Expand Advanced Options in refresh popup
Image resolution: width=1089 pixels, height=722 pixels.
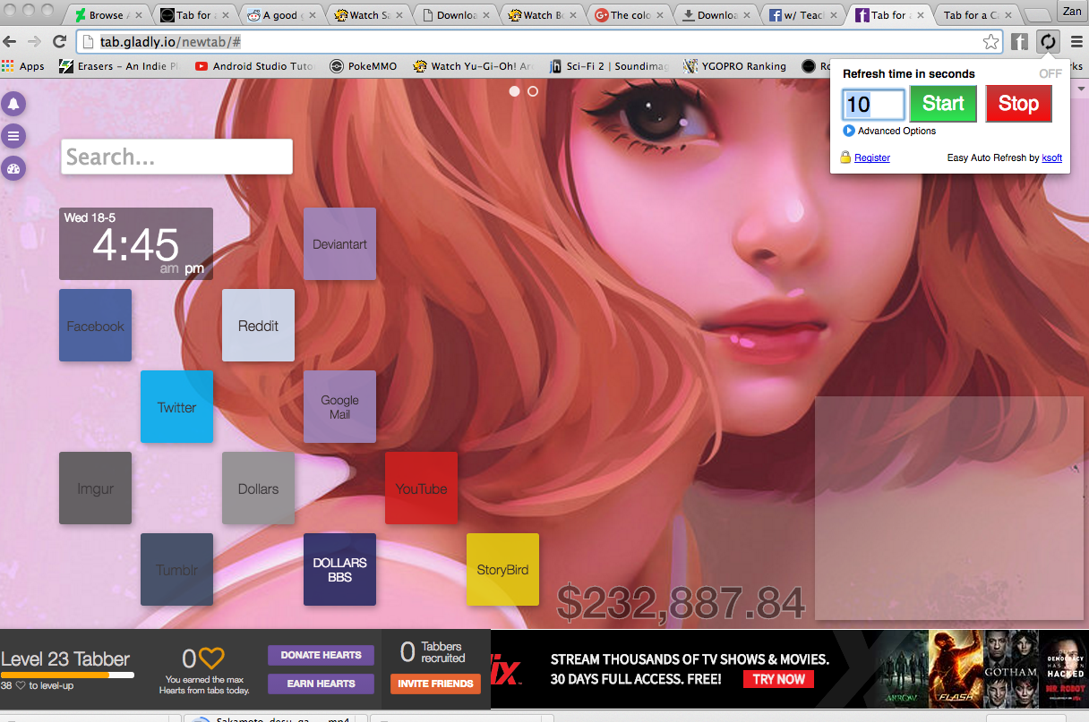coord(889,131)
